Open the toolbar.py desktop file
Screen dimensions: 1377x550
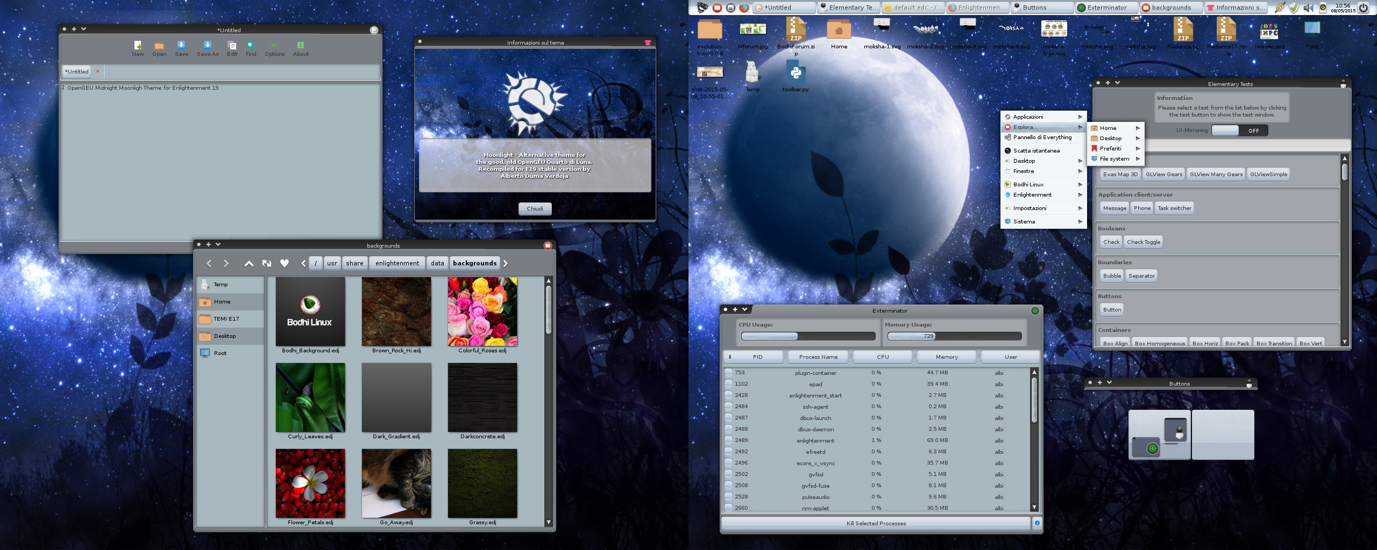pyautogui.click(x=796, y=76)
